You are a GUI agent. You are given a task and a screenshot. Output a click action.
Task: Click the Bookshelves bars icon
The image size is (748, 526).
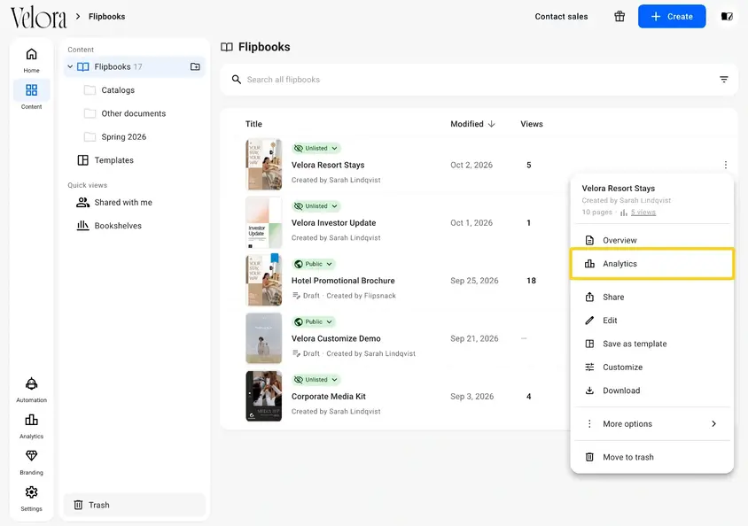coord(82,225)
